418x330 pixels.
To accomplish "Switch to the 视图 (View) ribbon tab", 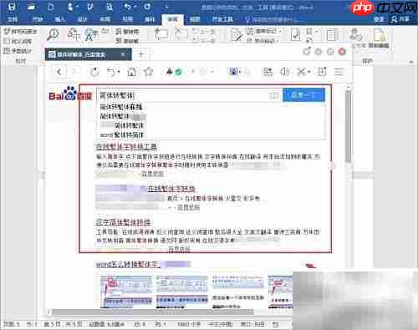I will click(195, 19).
